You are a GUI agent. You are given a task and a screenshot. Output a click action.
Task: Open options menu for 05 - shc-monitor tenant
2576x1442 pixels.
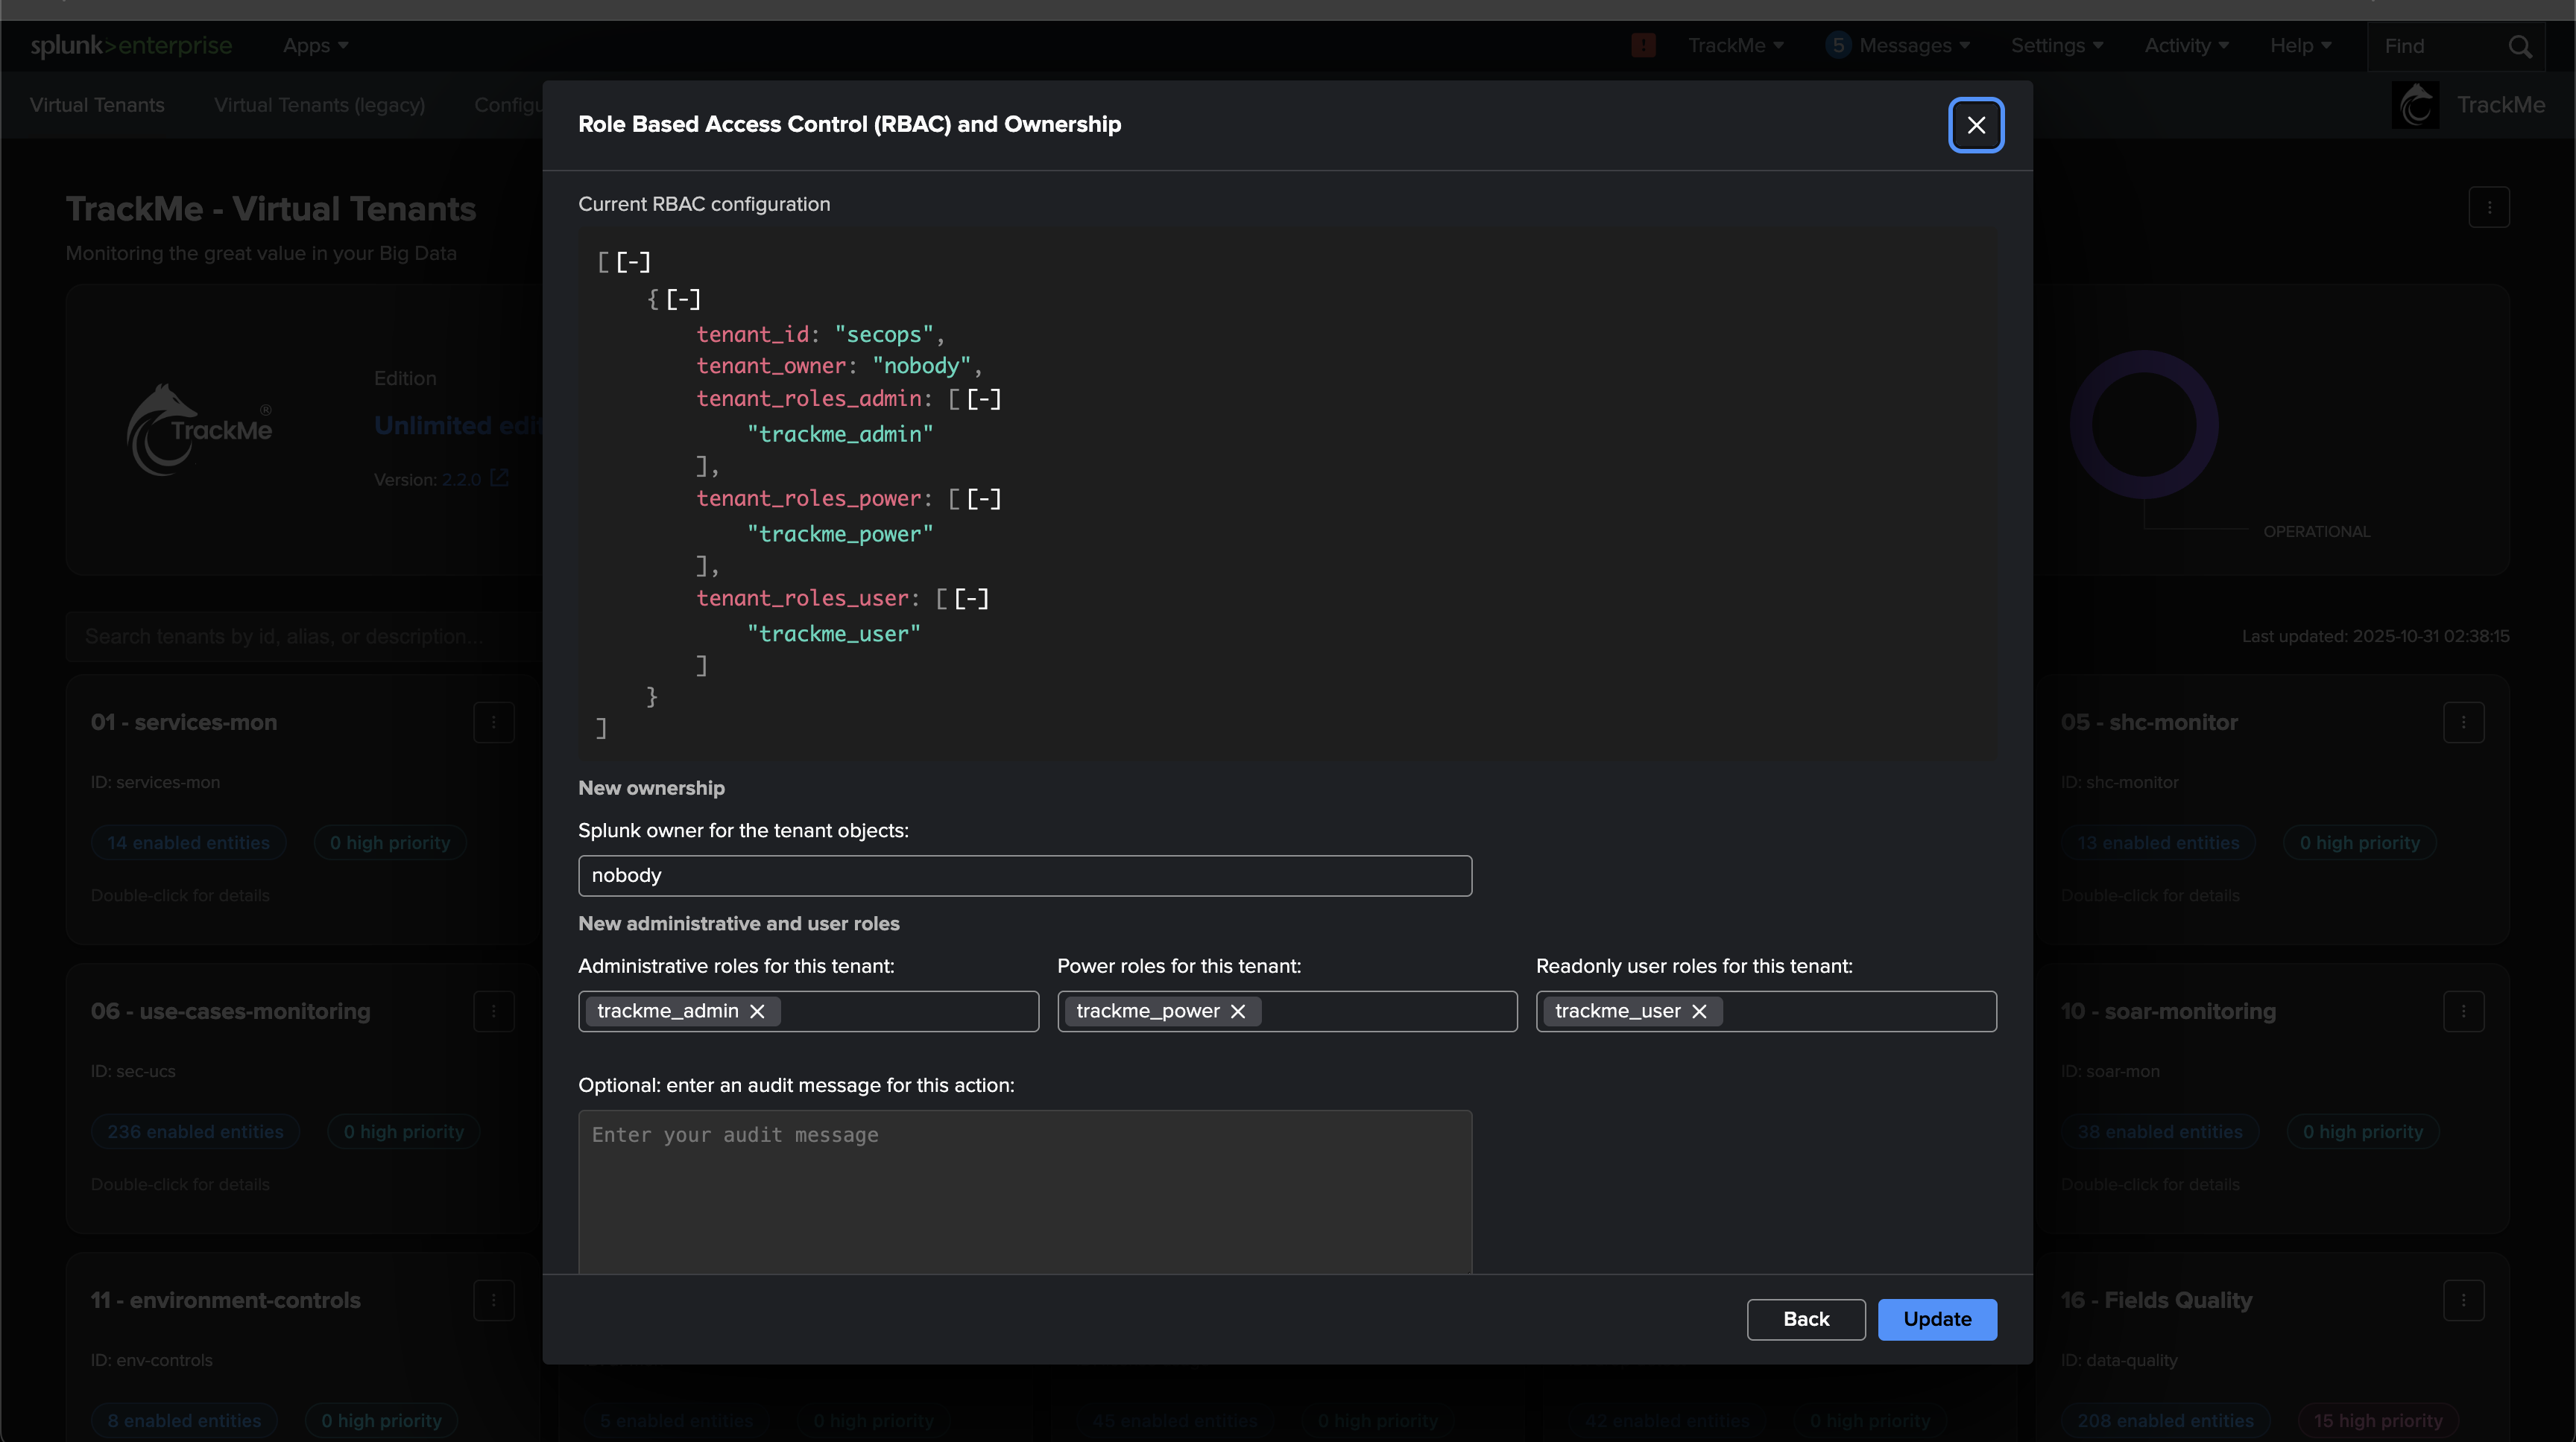point(2463,722)
